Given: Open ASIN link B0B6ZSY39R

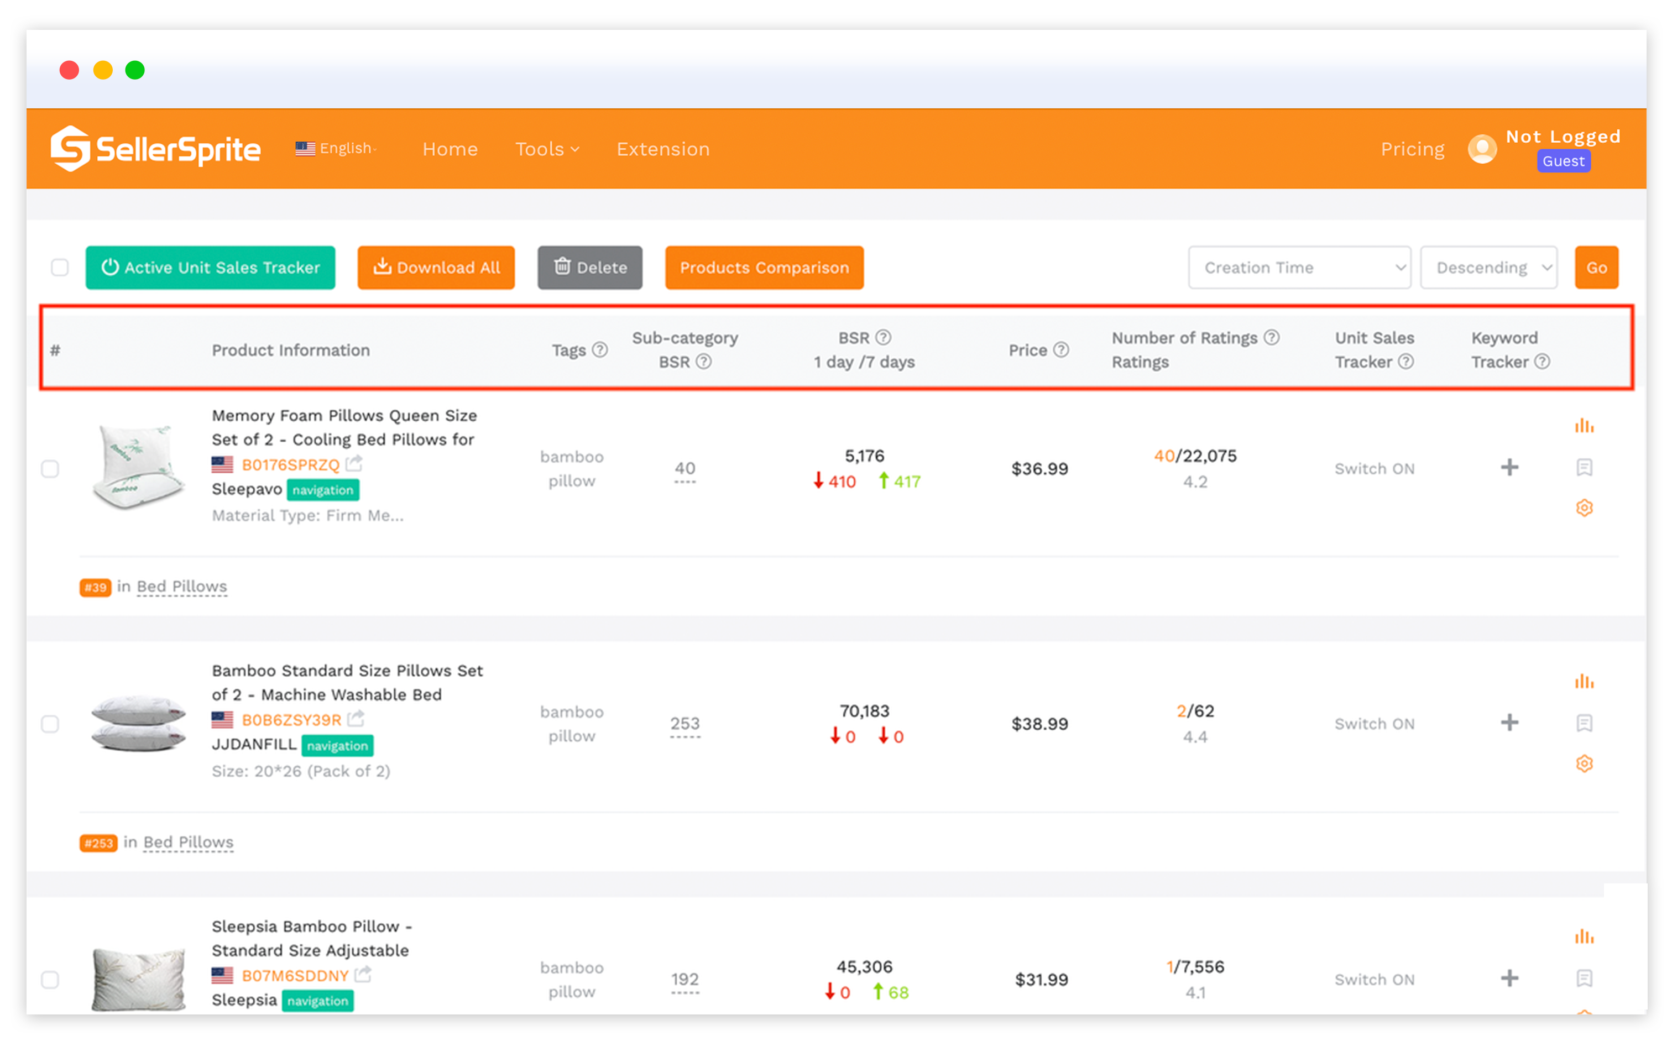Looking at the screenshot, I should (x=291, y=720).
